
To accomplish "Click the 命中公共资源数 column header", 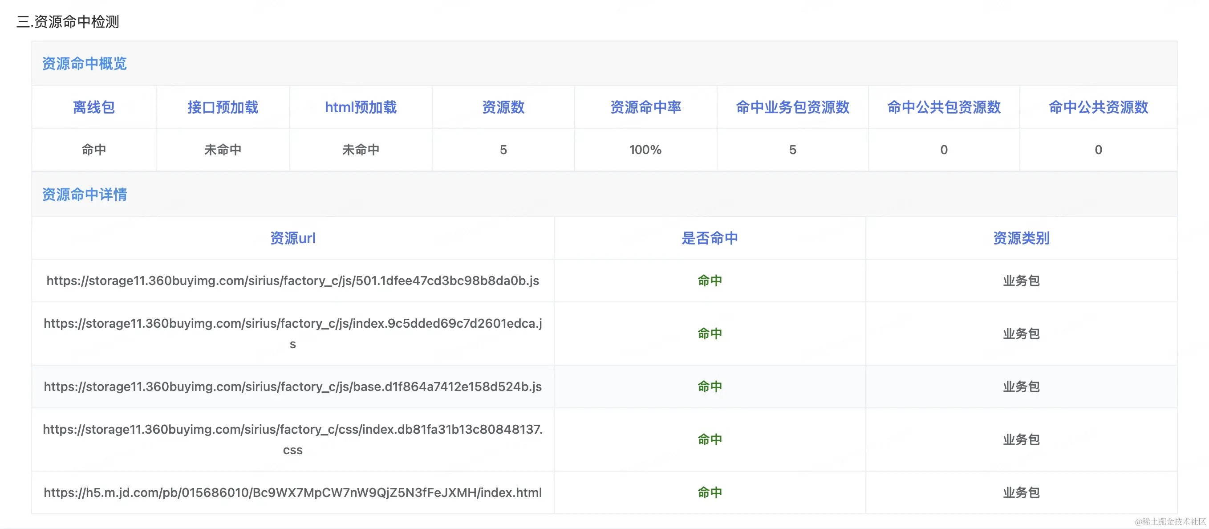I will click(1098, 107).
